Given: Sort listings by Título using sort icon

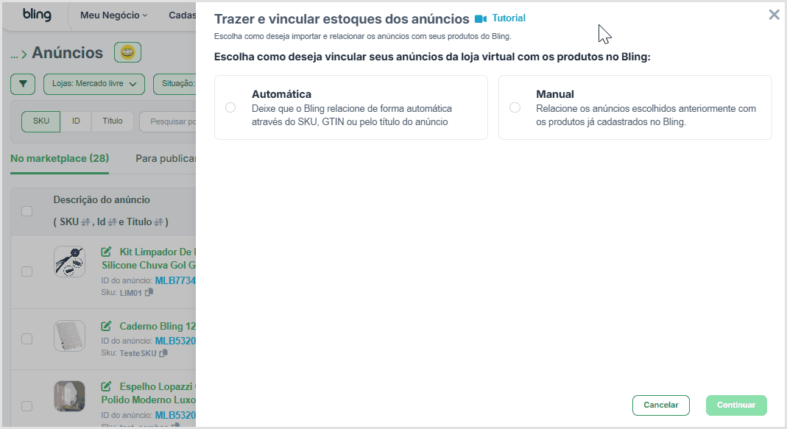Looking at the screenshot, I should pyautogui.click(x=158, y=222).
